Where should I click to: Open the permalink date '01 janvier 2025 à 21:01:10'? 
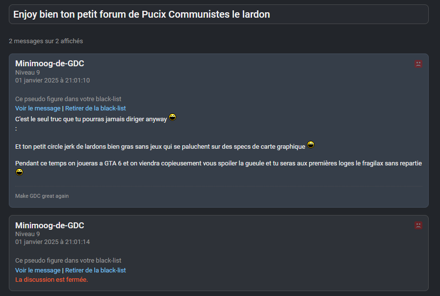52,81
